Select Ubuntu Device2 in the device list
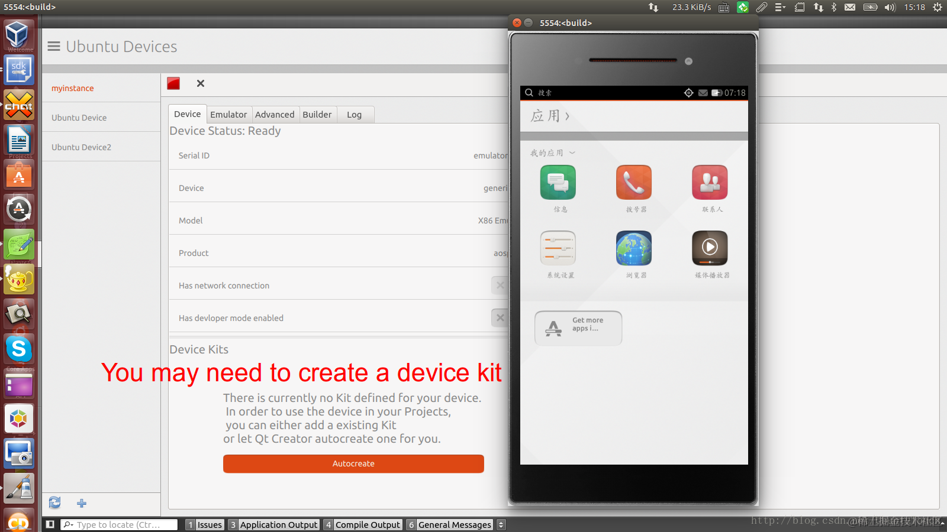 (x=101, y=147)
